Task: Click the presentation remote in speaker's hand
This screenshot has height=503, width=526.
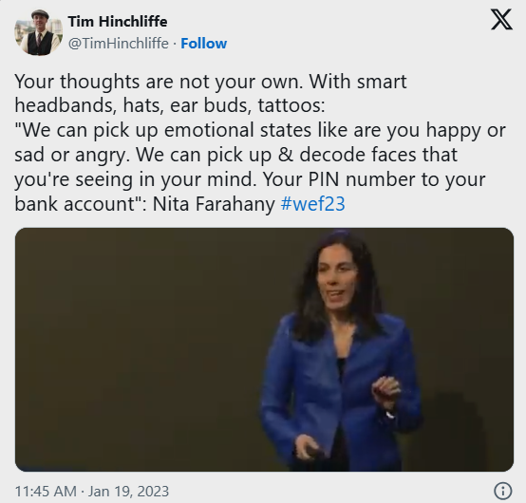Action: (310, 450)
